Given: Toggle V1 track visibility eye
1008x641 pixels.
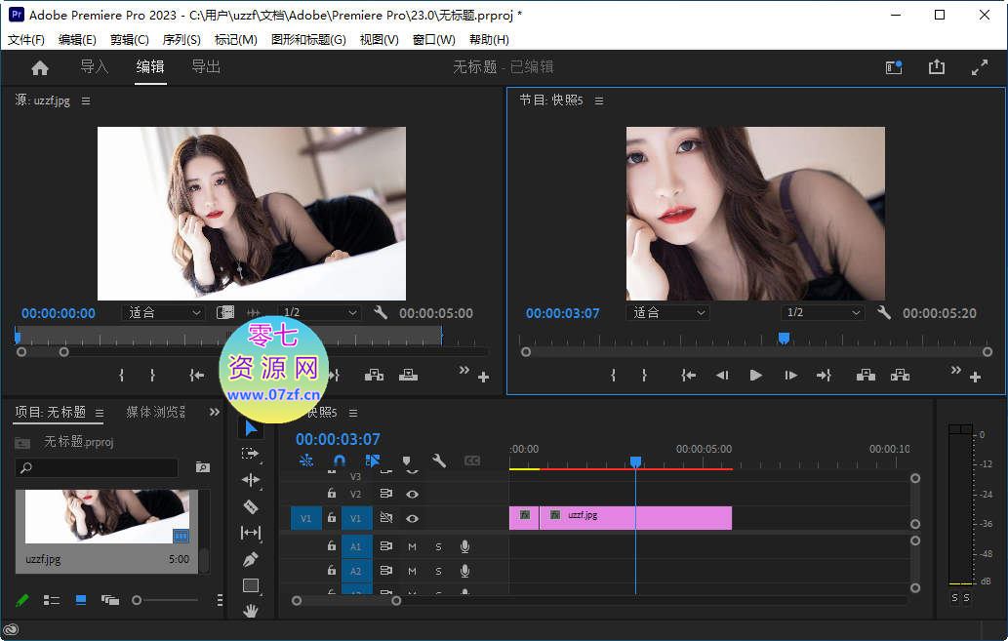Looking at the screenshot, I should [413, 519].
